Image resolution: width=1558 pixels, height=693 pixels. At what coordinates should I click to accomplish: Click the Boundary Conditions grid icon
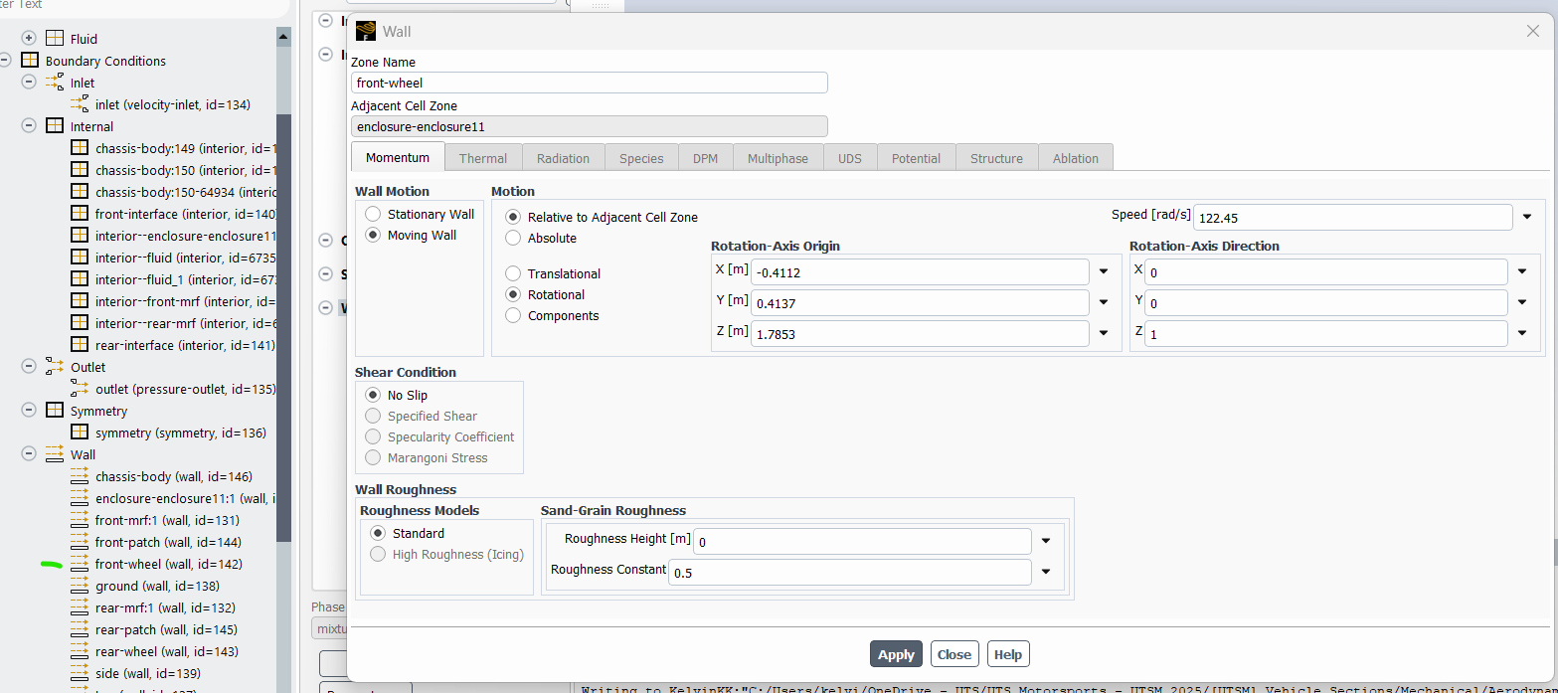coord(30,61)
